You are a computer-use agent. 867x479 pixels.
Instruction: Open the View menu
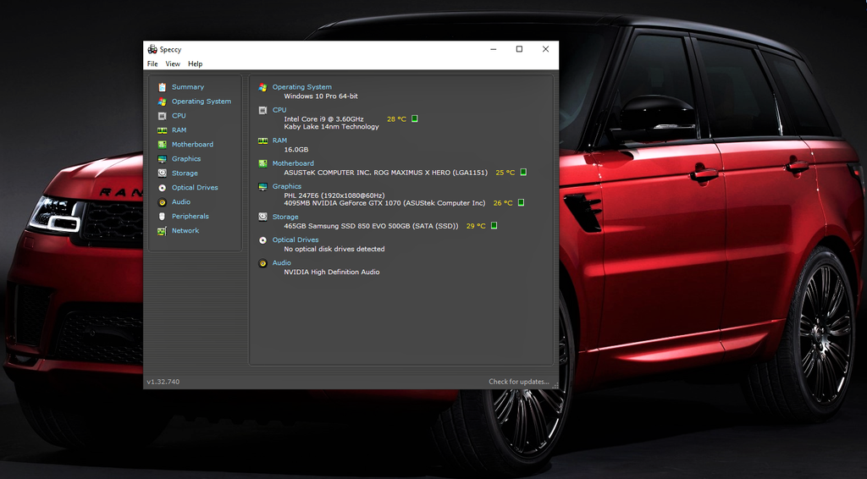(173, 64)
